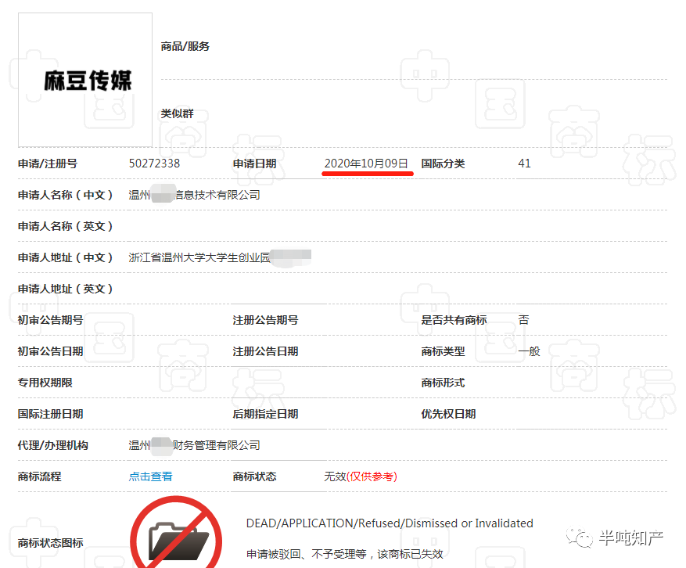Click the 麻豆传媒 trademark image thumbnail
The image size is (686, 568).
click(85, 80)
